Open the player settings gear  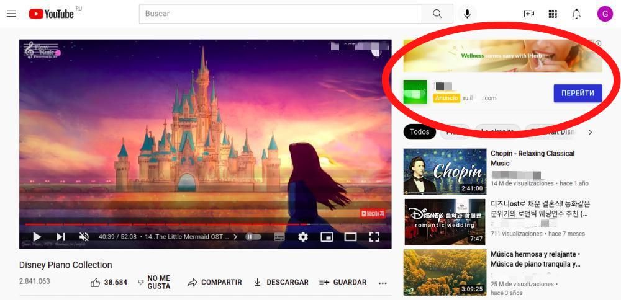pos(303,237)
